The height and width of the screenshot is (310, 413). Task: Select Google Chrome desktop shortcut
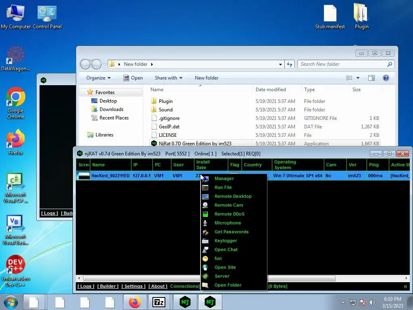coord(16,103)
